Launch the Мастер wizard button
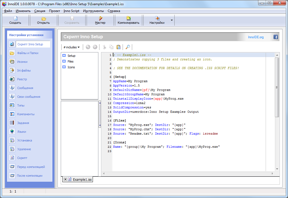This screenshot has width=288, height=198. coord(100,20)
